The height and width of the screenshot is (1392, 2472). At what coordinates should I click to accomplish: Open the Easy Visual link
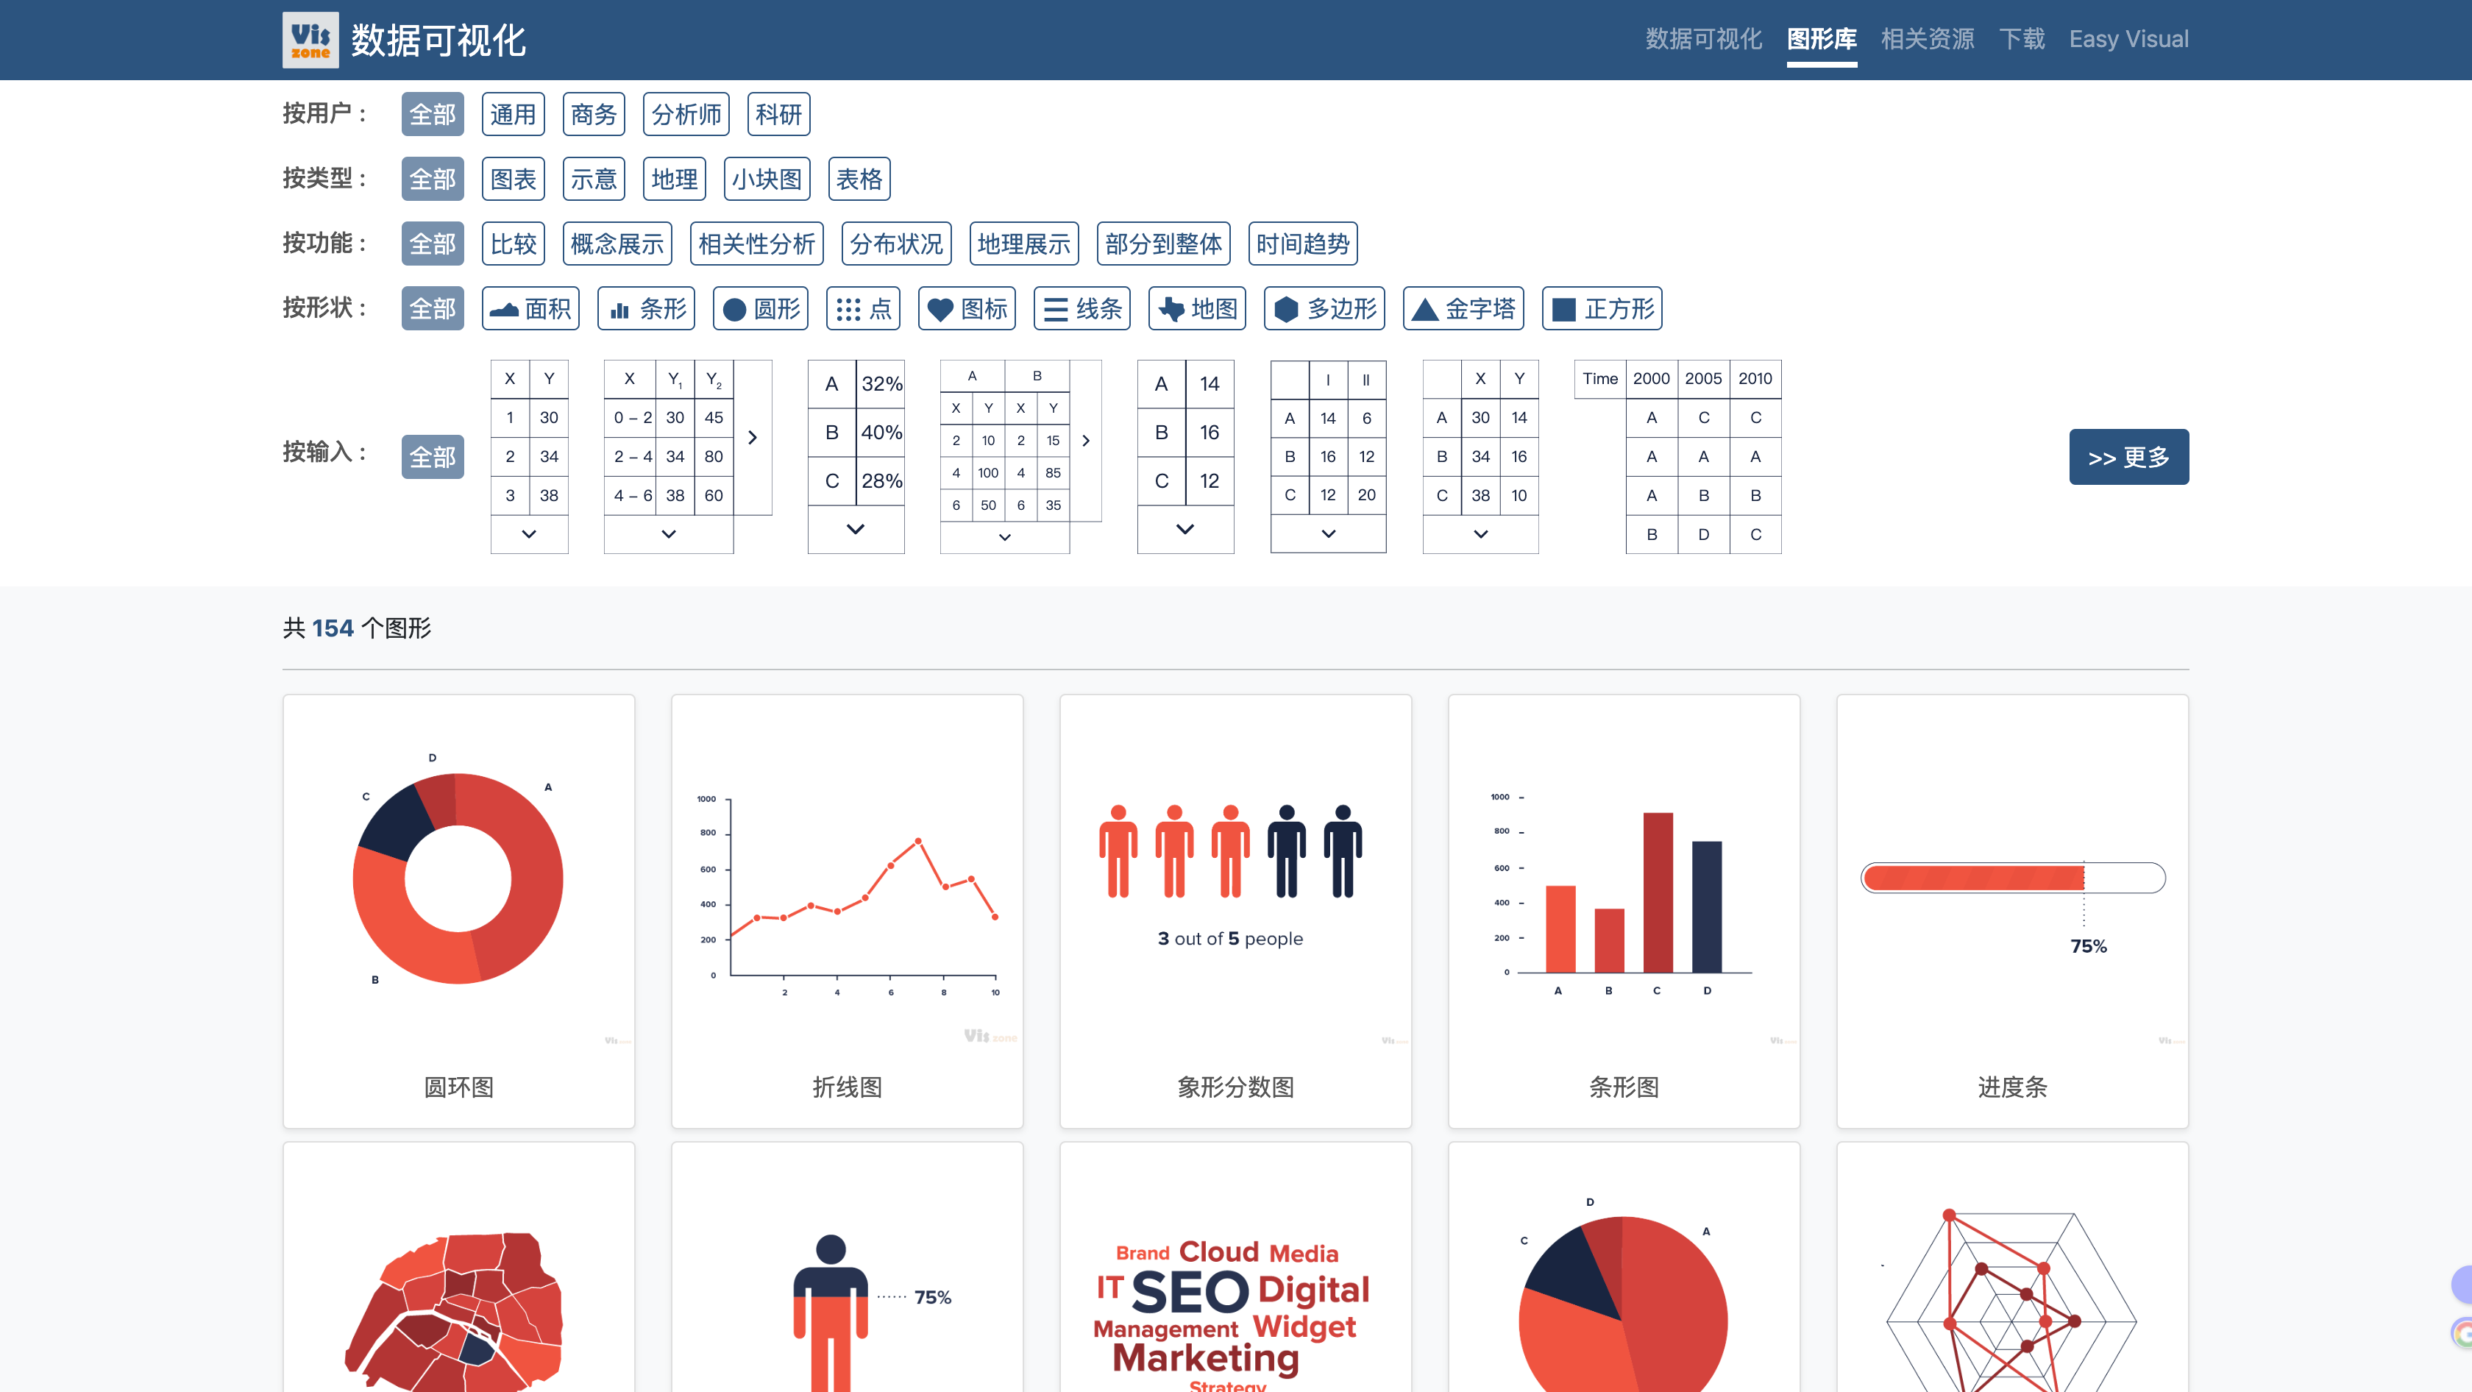point(2128,39)
